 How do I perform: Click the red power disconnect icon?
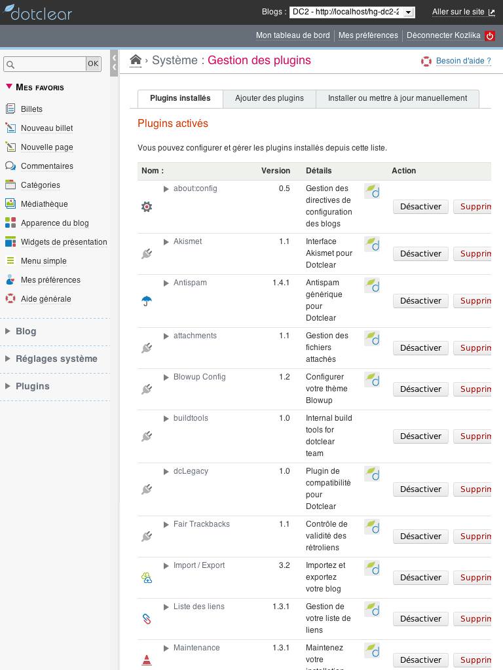point(490,36)
